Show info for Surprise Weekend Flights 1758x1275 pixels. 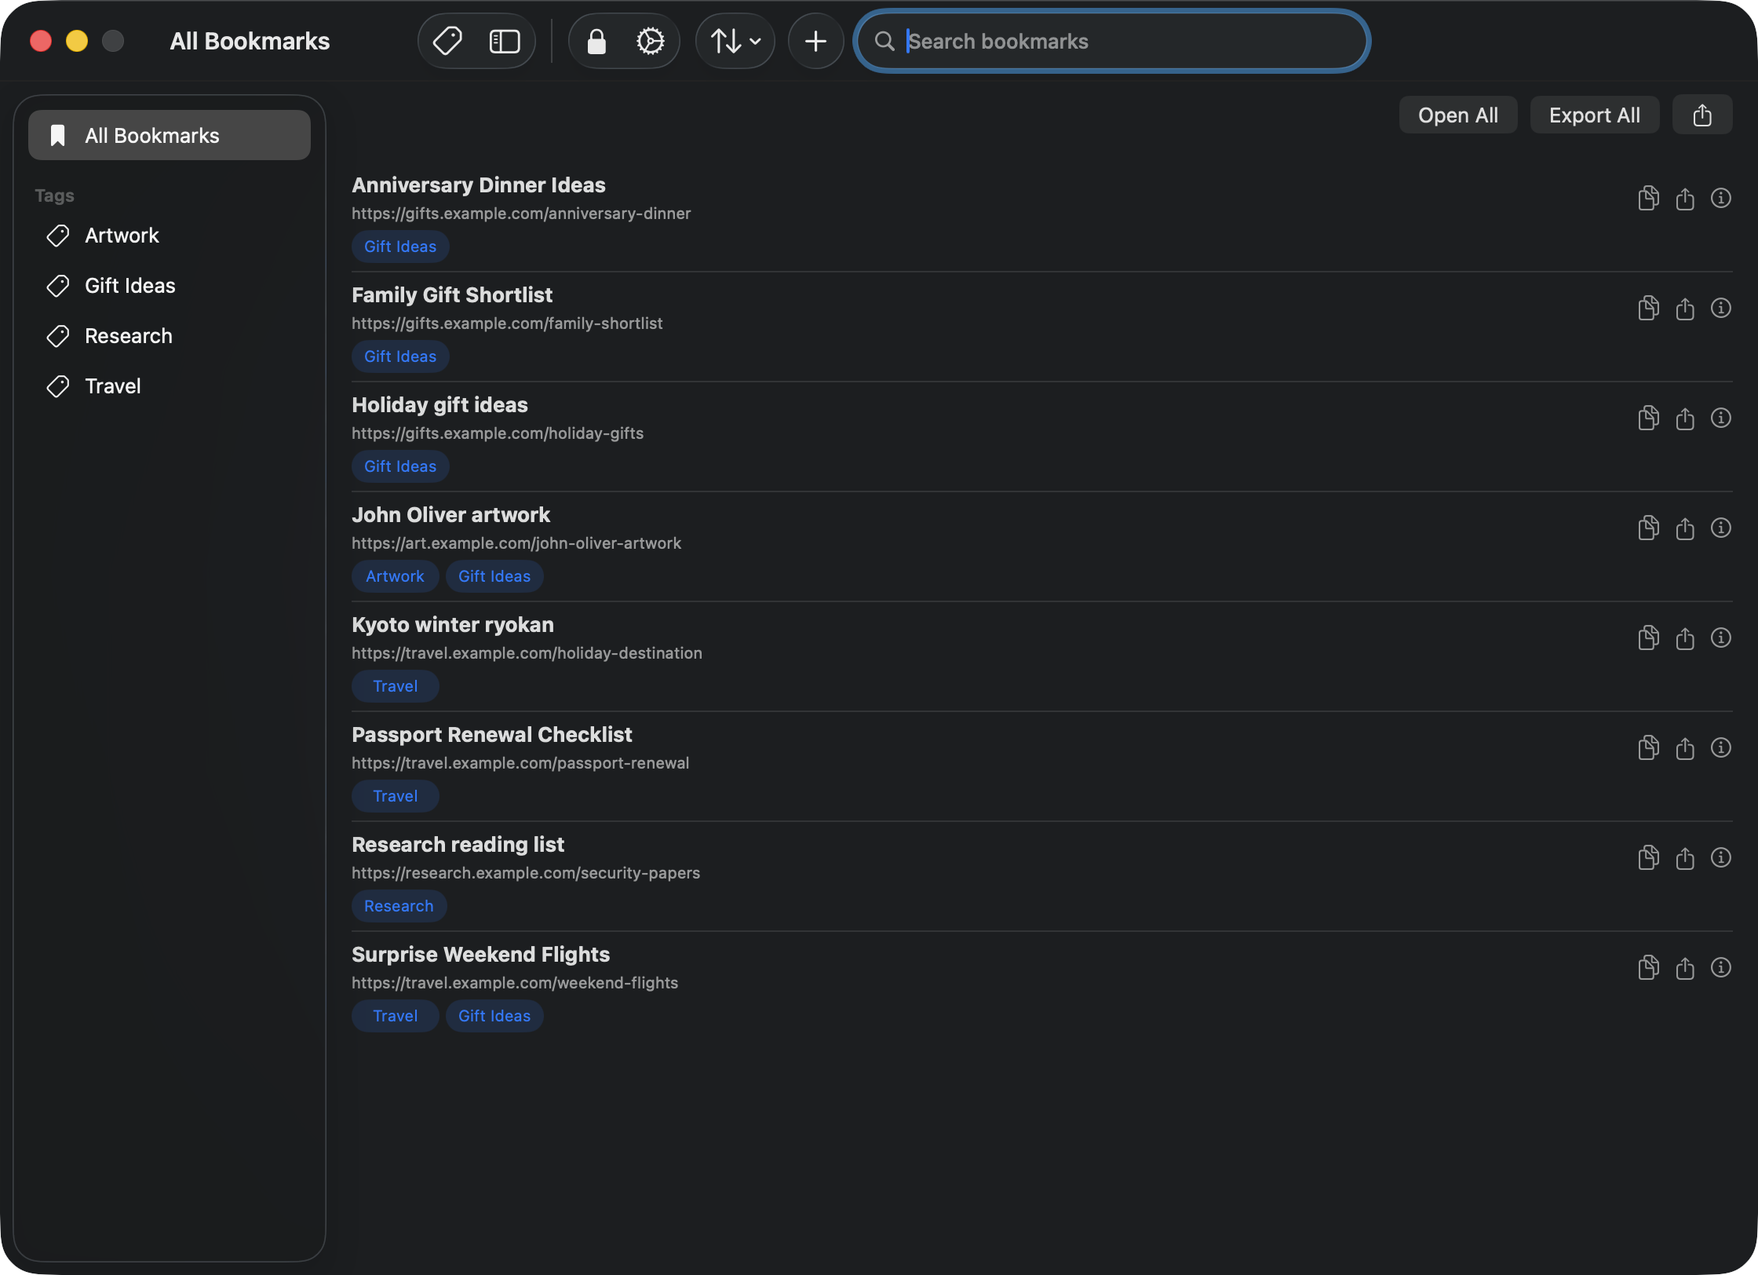[1721, 967]
